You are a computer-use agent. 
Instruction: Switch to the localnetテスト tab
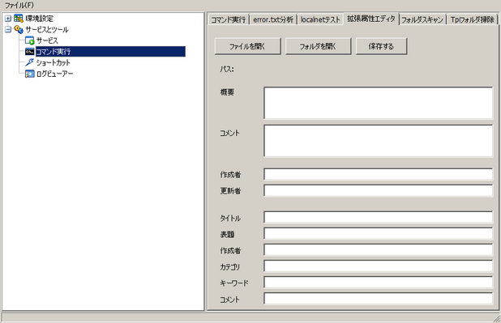coord(320,19)
